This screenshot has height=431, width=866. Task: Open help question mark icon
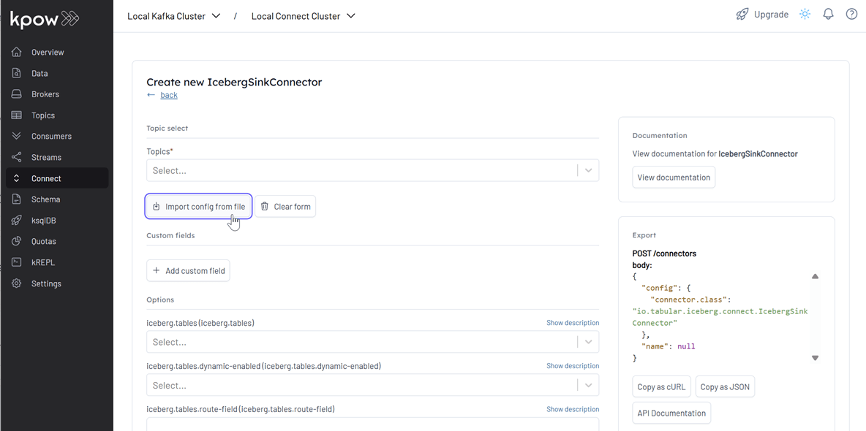pyautogui.click(x=851, y=15)
